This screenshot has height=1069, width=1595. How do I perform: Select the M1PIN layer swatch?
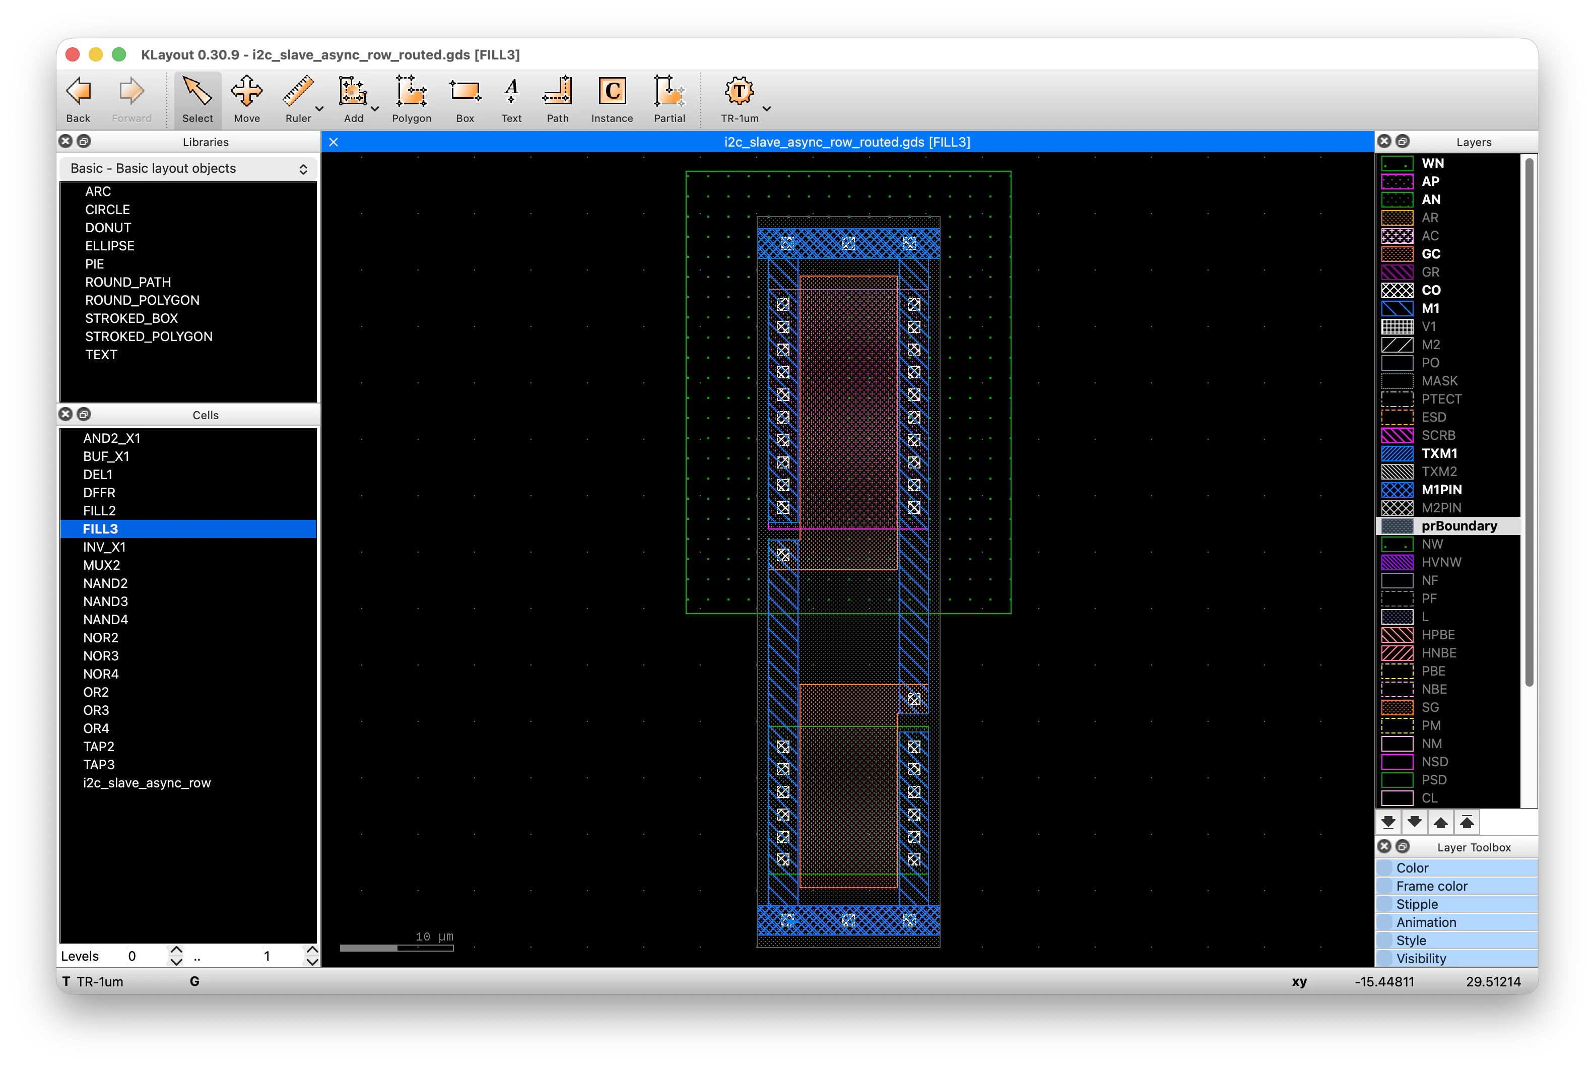pos(1398,490)
